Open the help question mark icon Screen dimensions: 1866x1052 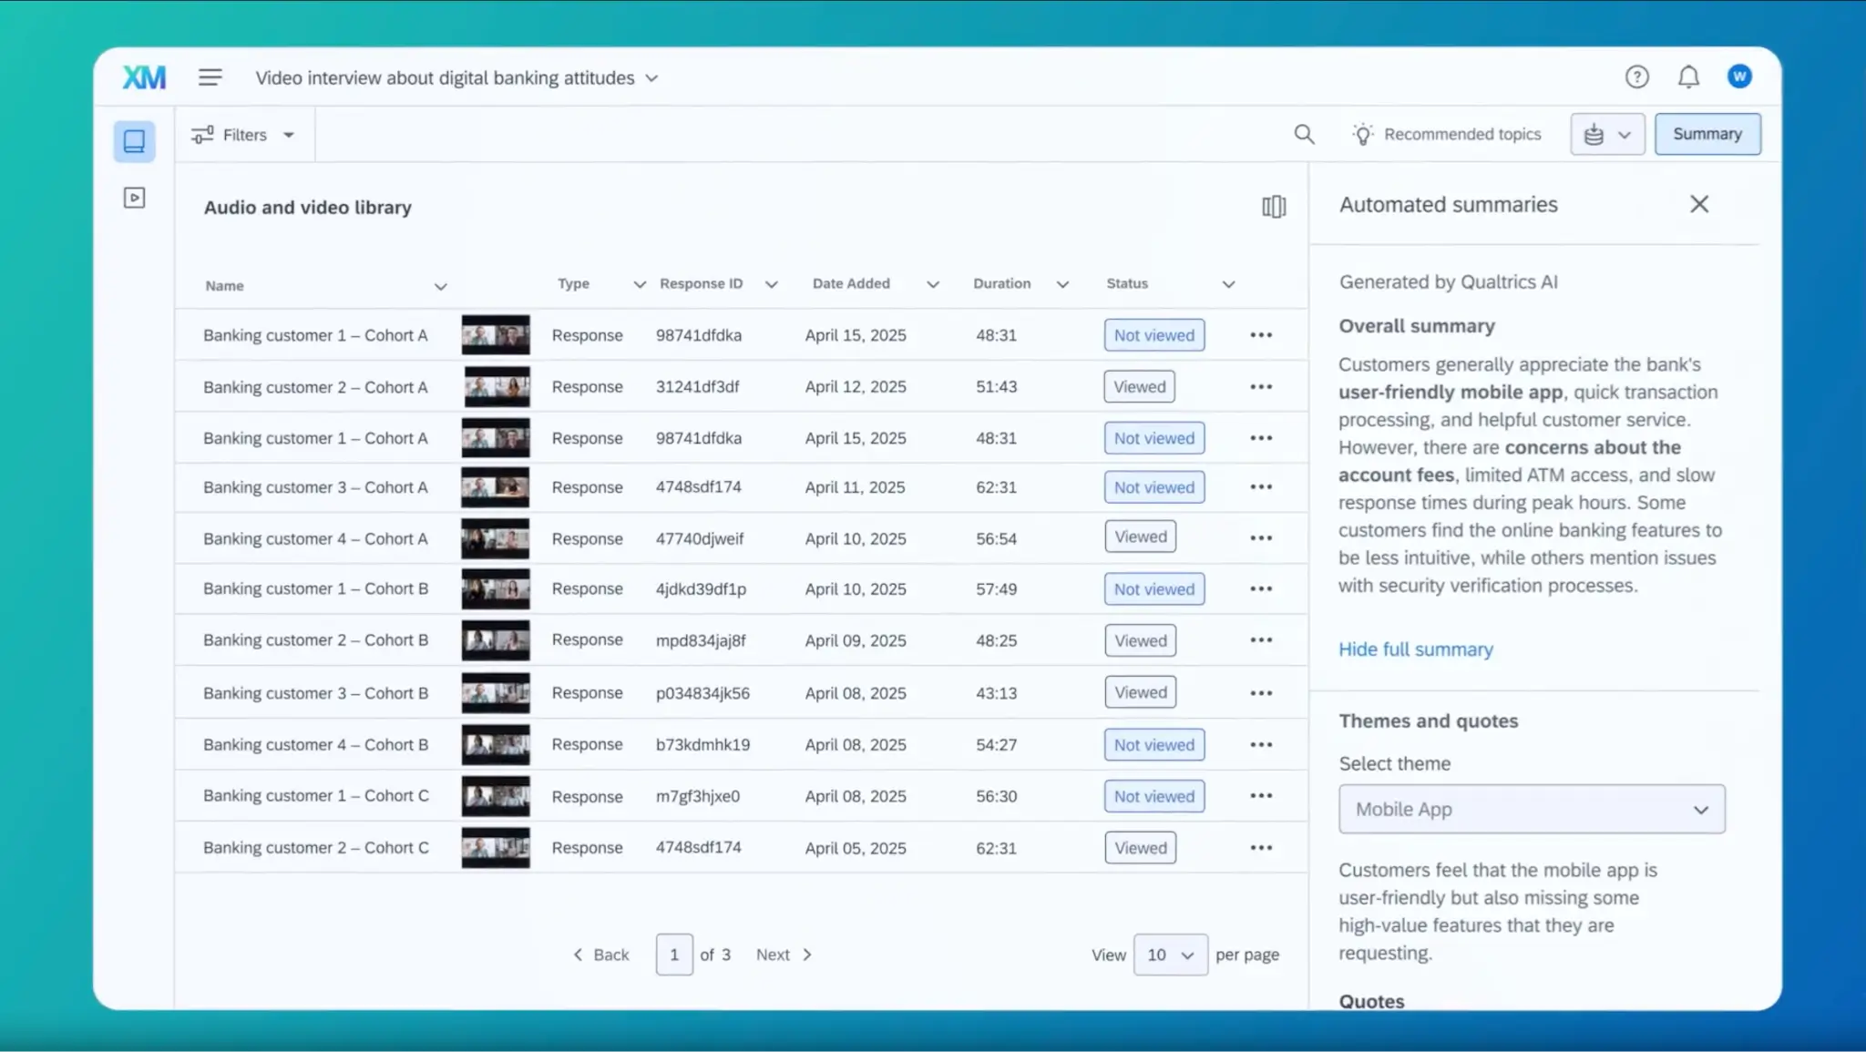(x=1636, y=77)
